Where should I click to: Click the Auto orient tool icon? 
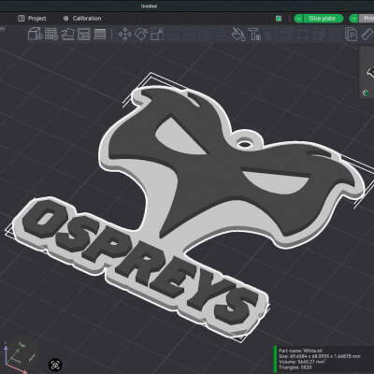[x=67, y=34]
